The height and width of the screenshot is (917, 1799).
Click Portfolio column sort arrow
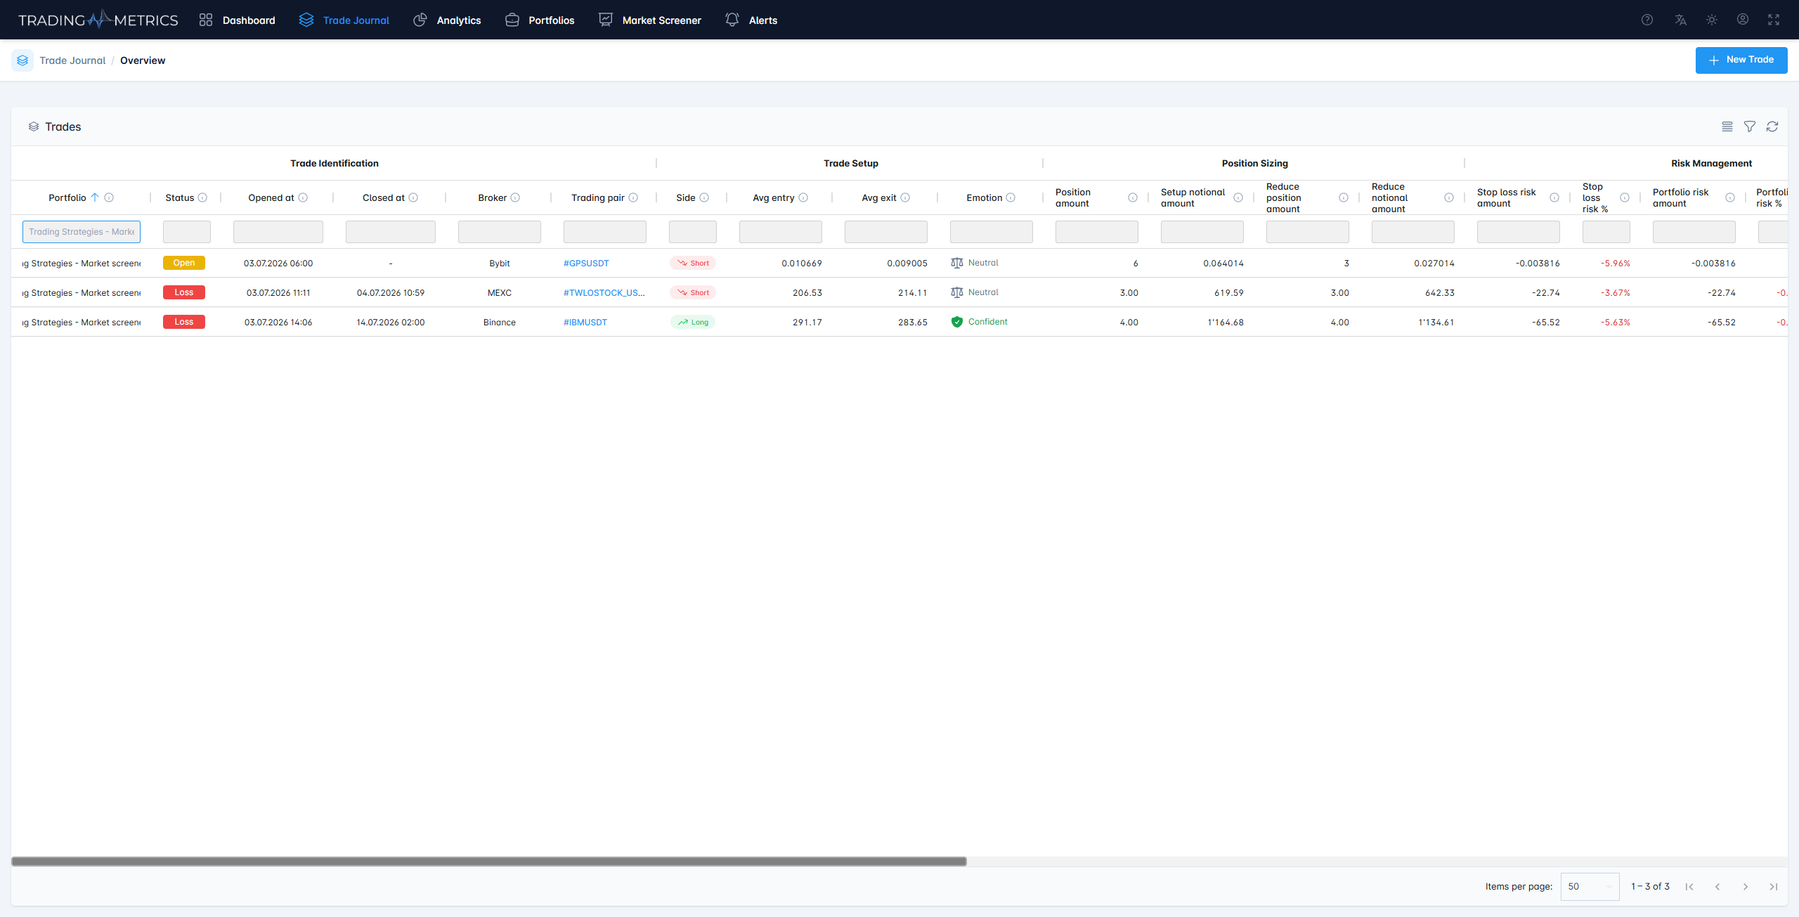(x=95, y=197)
